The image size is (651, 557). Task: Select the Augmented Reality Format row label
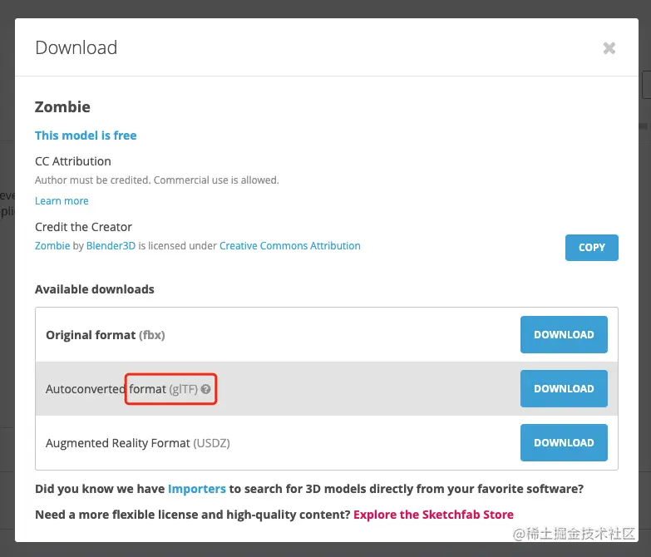point(137,443)
